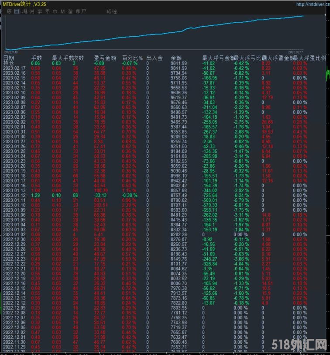Click the 手数 column header
Screen dimensions: 330x355
(36, 58)
